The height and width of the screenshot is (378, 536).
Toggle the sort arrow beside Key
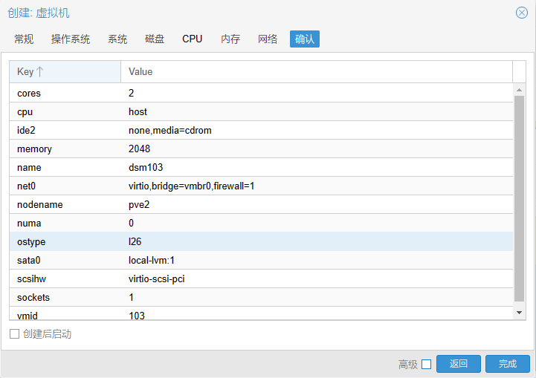tap(39, 72)
